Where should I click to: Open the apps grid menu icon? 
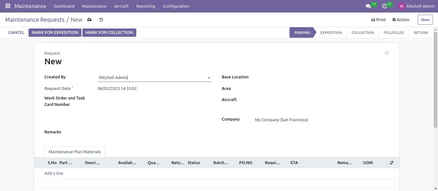8,6
